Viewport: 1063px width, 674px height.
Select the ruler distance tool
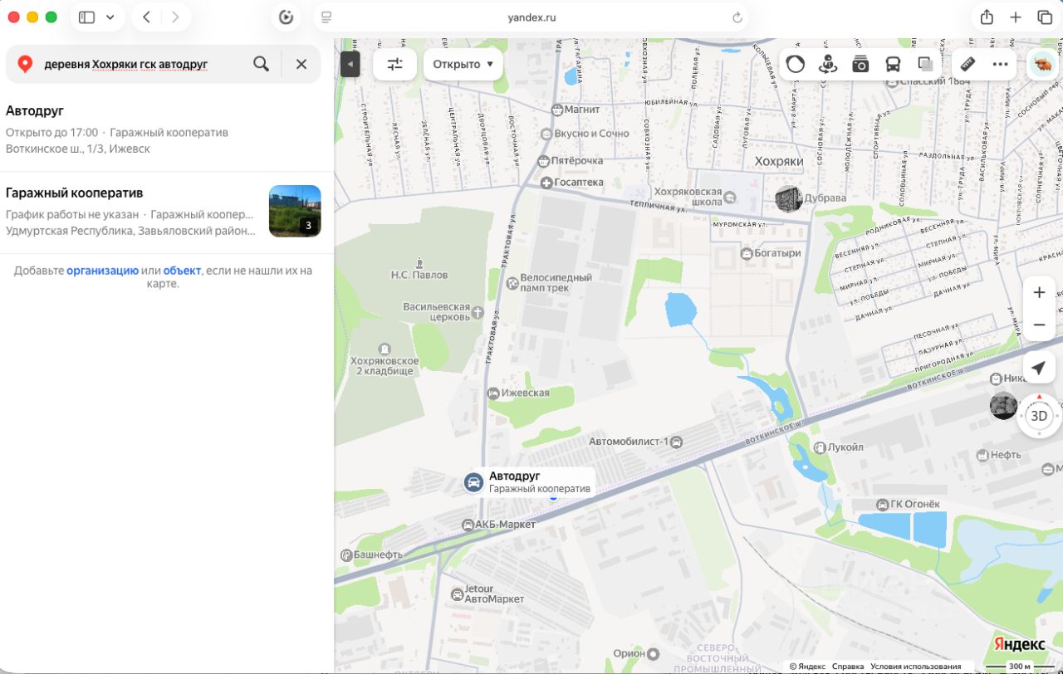coord(967,64)
